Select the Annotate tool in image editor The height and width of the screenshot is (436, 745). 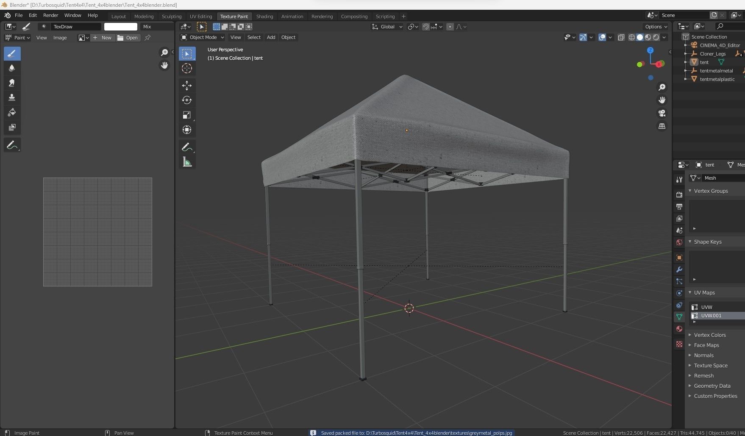pos(12,145)
